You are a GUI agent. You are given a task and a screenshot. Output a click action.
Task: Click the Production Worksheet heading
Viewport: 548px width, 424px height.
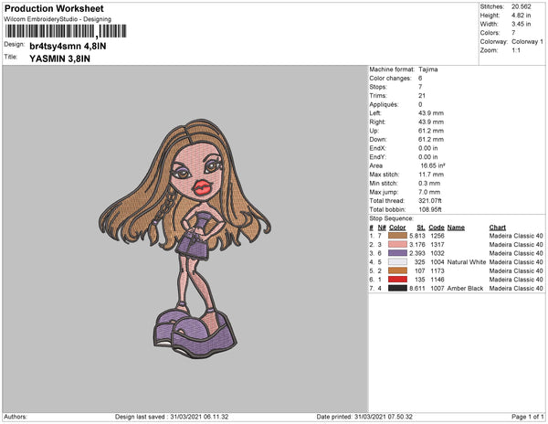coord(54,8)
